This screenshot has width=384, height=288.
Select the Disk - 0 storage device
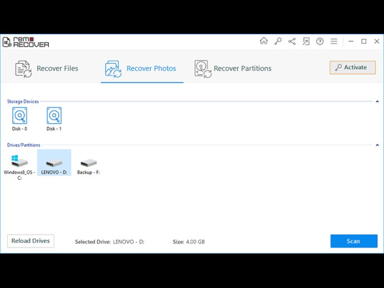tap(19, 119)
